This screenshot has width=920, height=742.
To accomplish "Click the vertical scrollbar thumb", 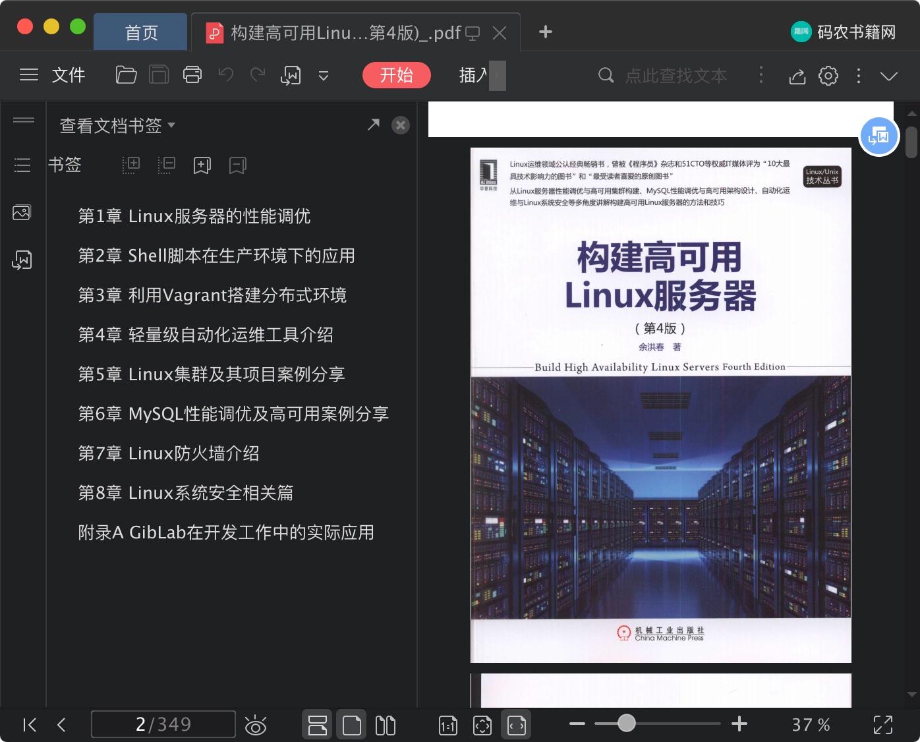I will point(911,142).
